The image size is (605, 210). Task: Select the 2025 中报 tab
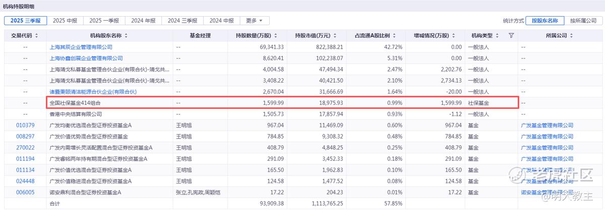[65, 21]
